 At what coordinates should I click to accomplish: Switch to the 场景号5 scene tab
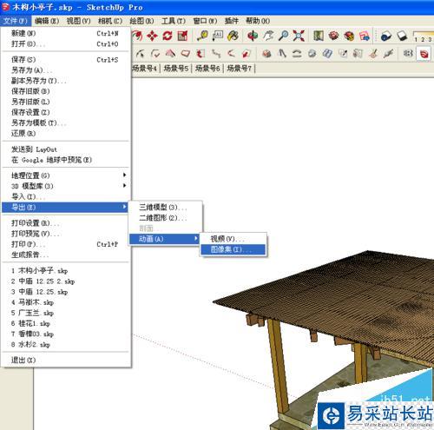[176, 69]
